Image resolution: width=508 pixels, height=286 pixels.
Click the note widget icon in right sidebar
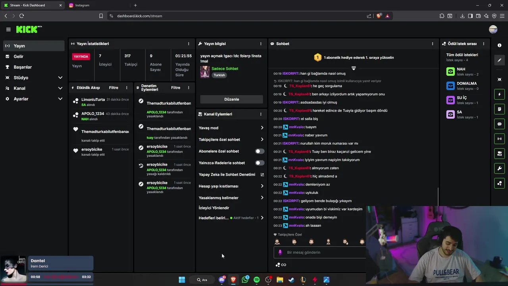pos(499,109)
